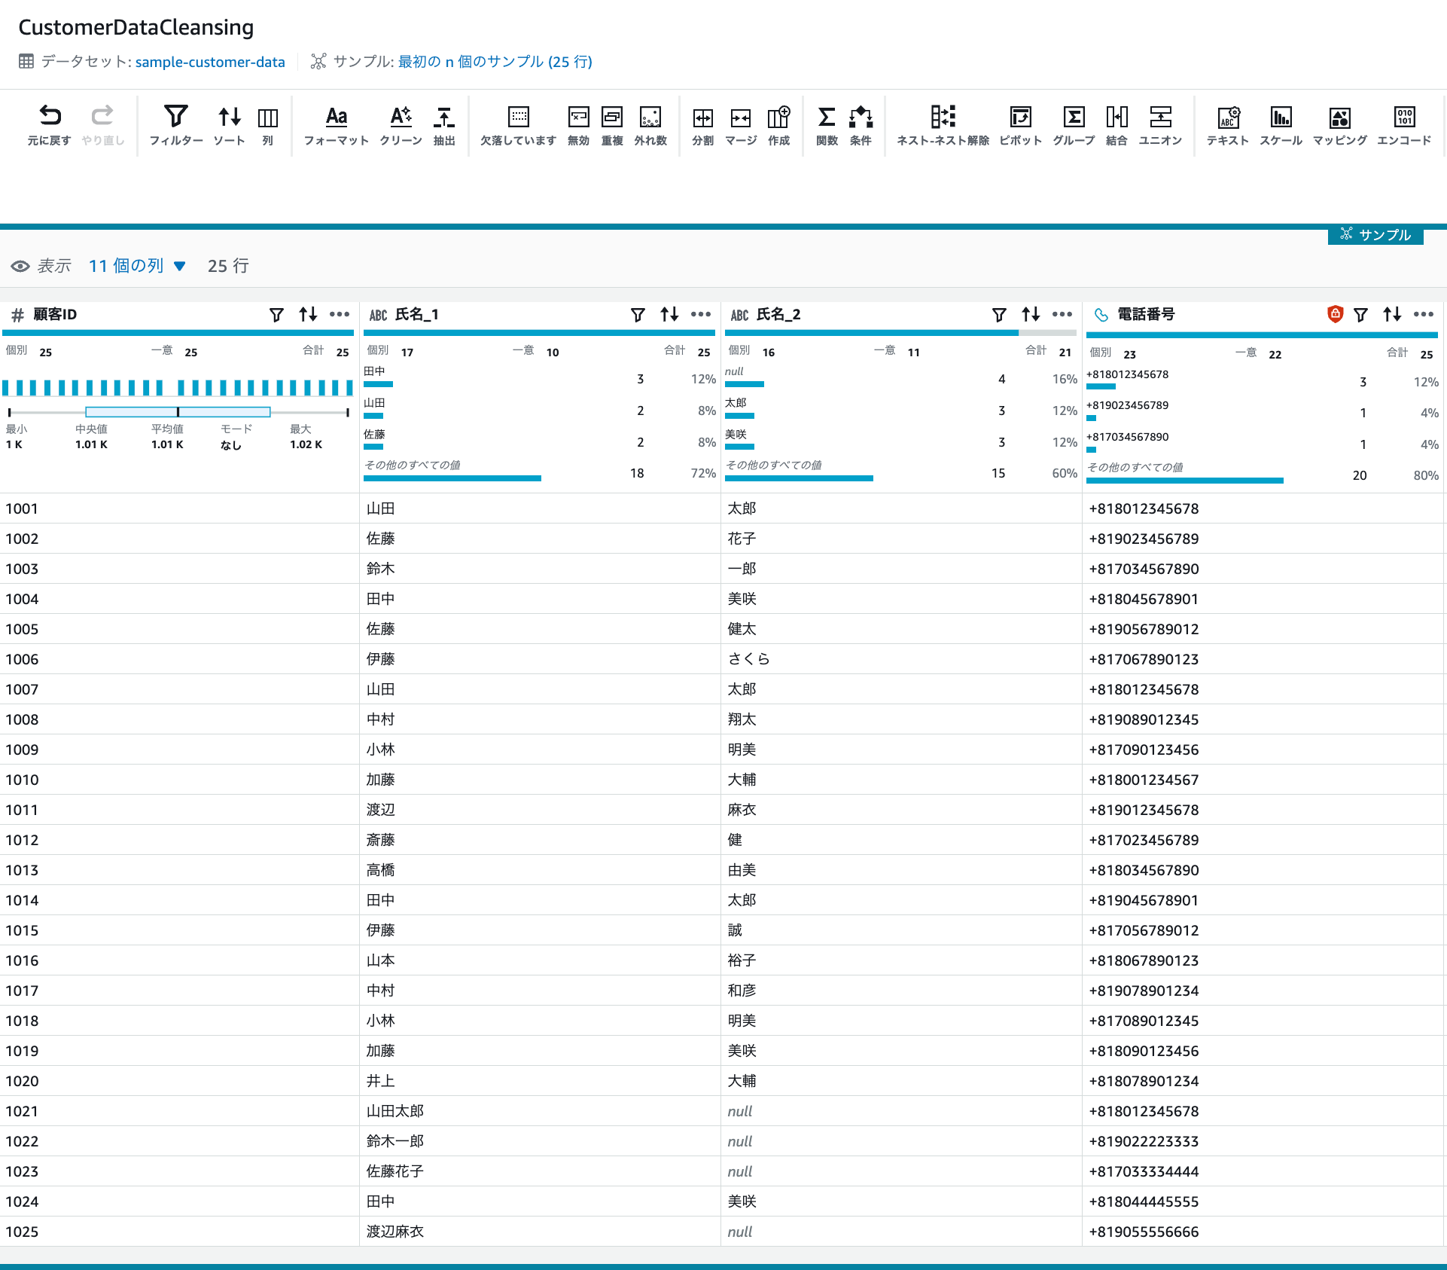Open the more options menu for 氏名_1
The width and height of the screenshot is (1447, 1270).
(x=701, y=315)
